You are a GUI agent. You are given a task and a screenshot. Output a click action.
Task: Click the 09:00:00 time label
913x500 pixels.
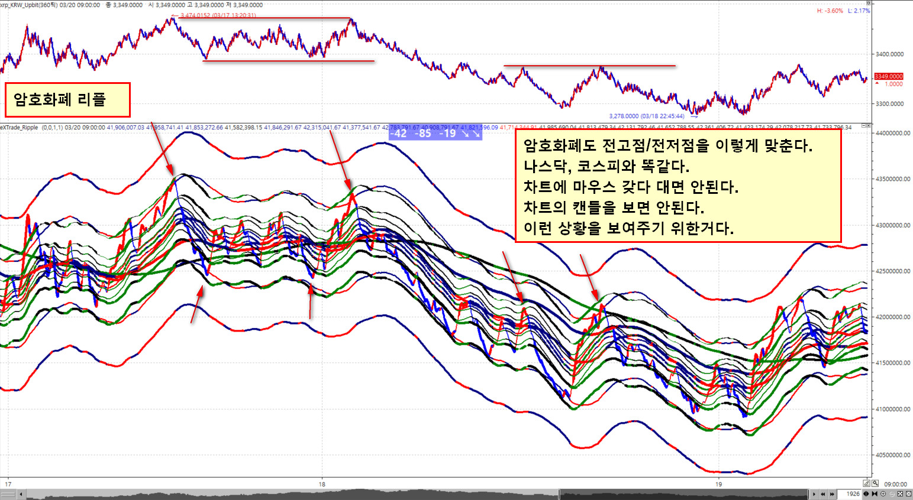(x=895, y=484)
